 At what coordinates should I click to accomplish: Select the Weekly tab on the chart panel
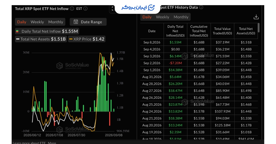click(x=37, y=22)
